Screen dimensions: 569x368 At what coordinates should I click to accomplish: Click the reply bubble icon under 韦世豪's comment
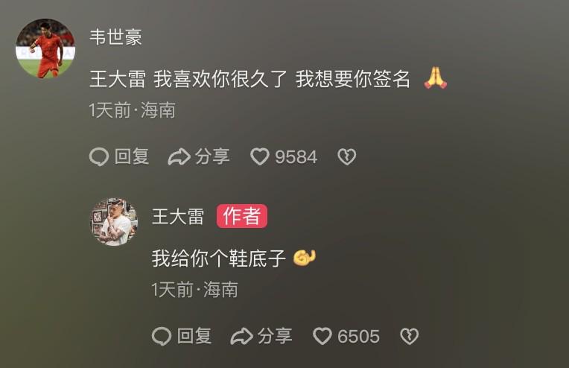click(x=99, y=156)
